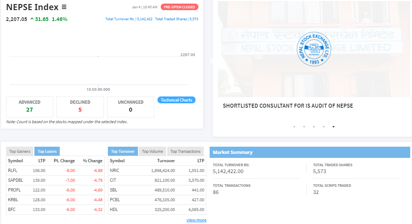Click the chart value label 2207.05
The image size is (412, 224).
pyautogui.click(x=188, y=55)
